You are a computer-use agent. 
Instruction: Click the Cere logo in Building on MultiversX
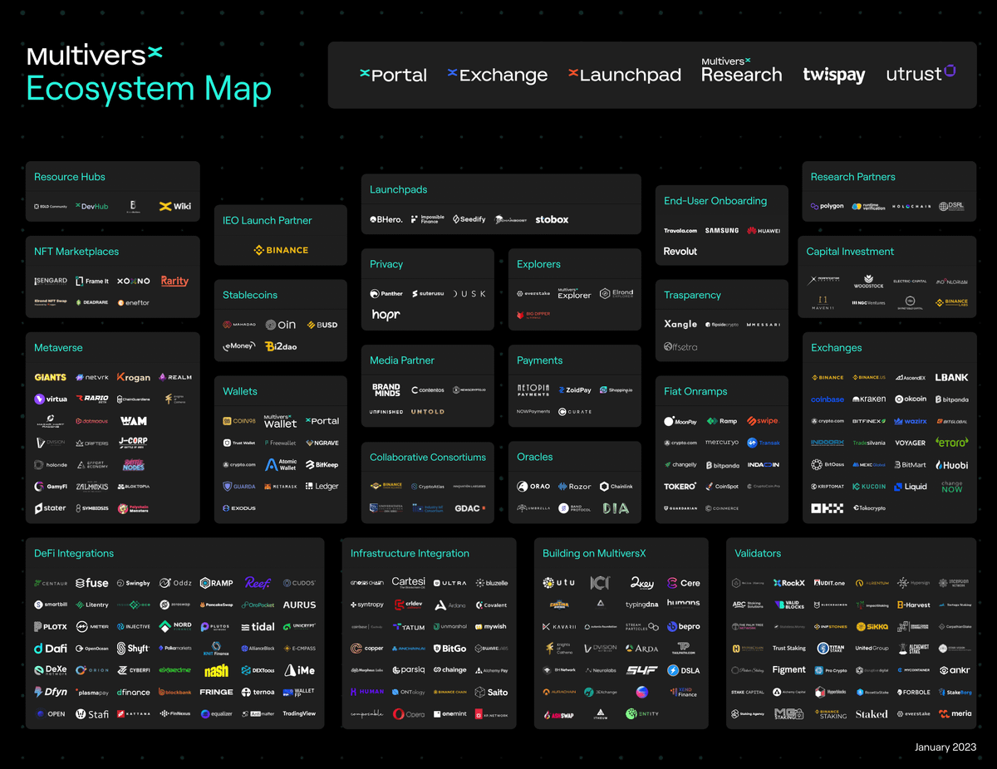coord(684,583)
